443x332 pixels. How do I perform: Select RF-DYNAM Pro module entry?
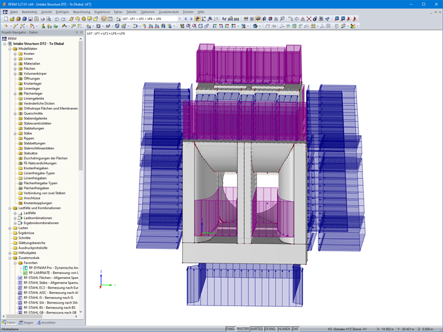[54, 268]
